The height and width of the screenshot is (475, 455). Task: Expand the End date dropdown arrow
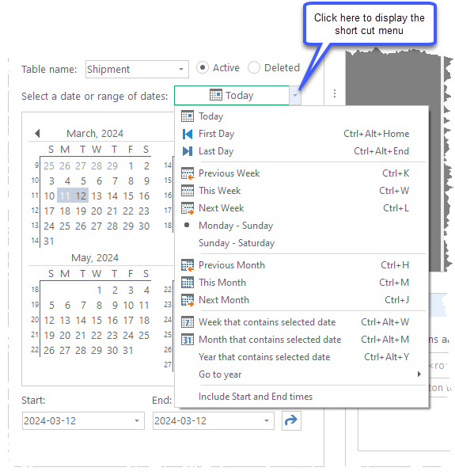click(x=267, y=421)
